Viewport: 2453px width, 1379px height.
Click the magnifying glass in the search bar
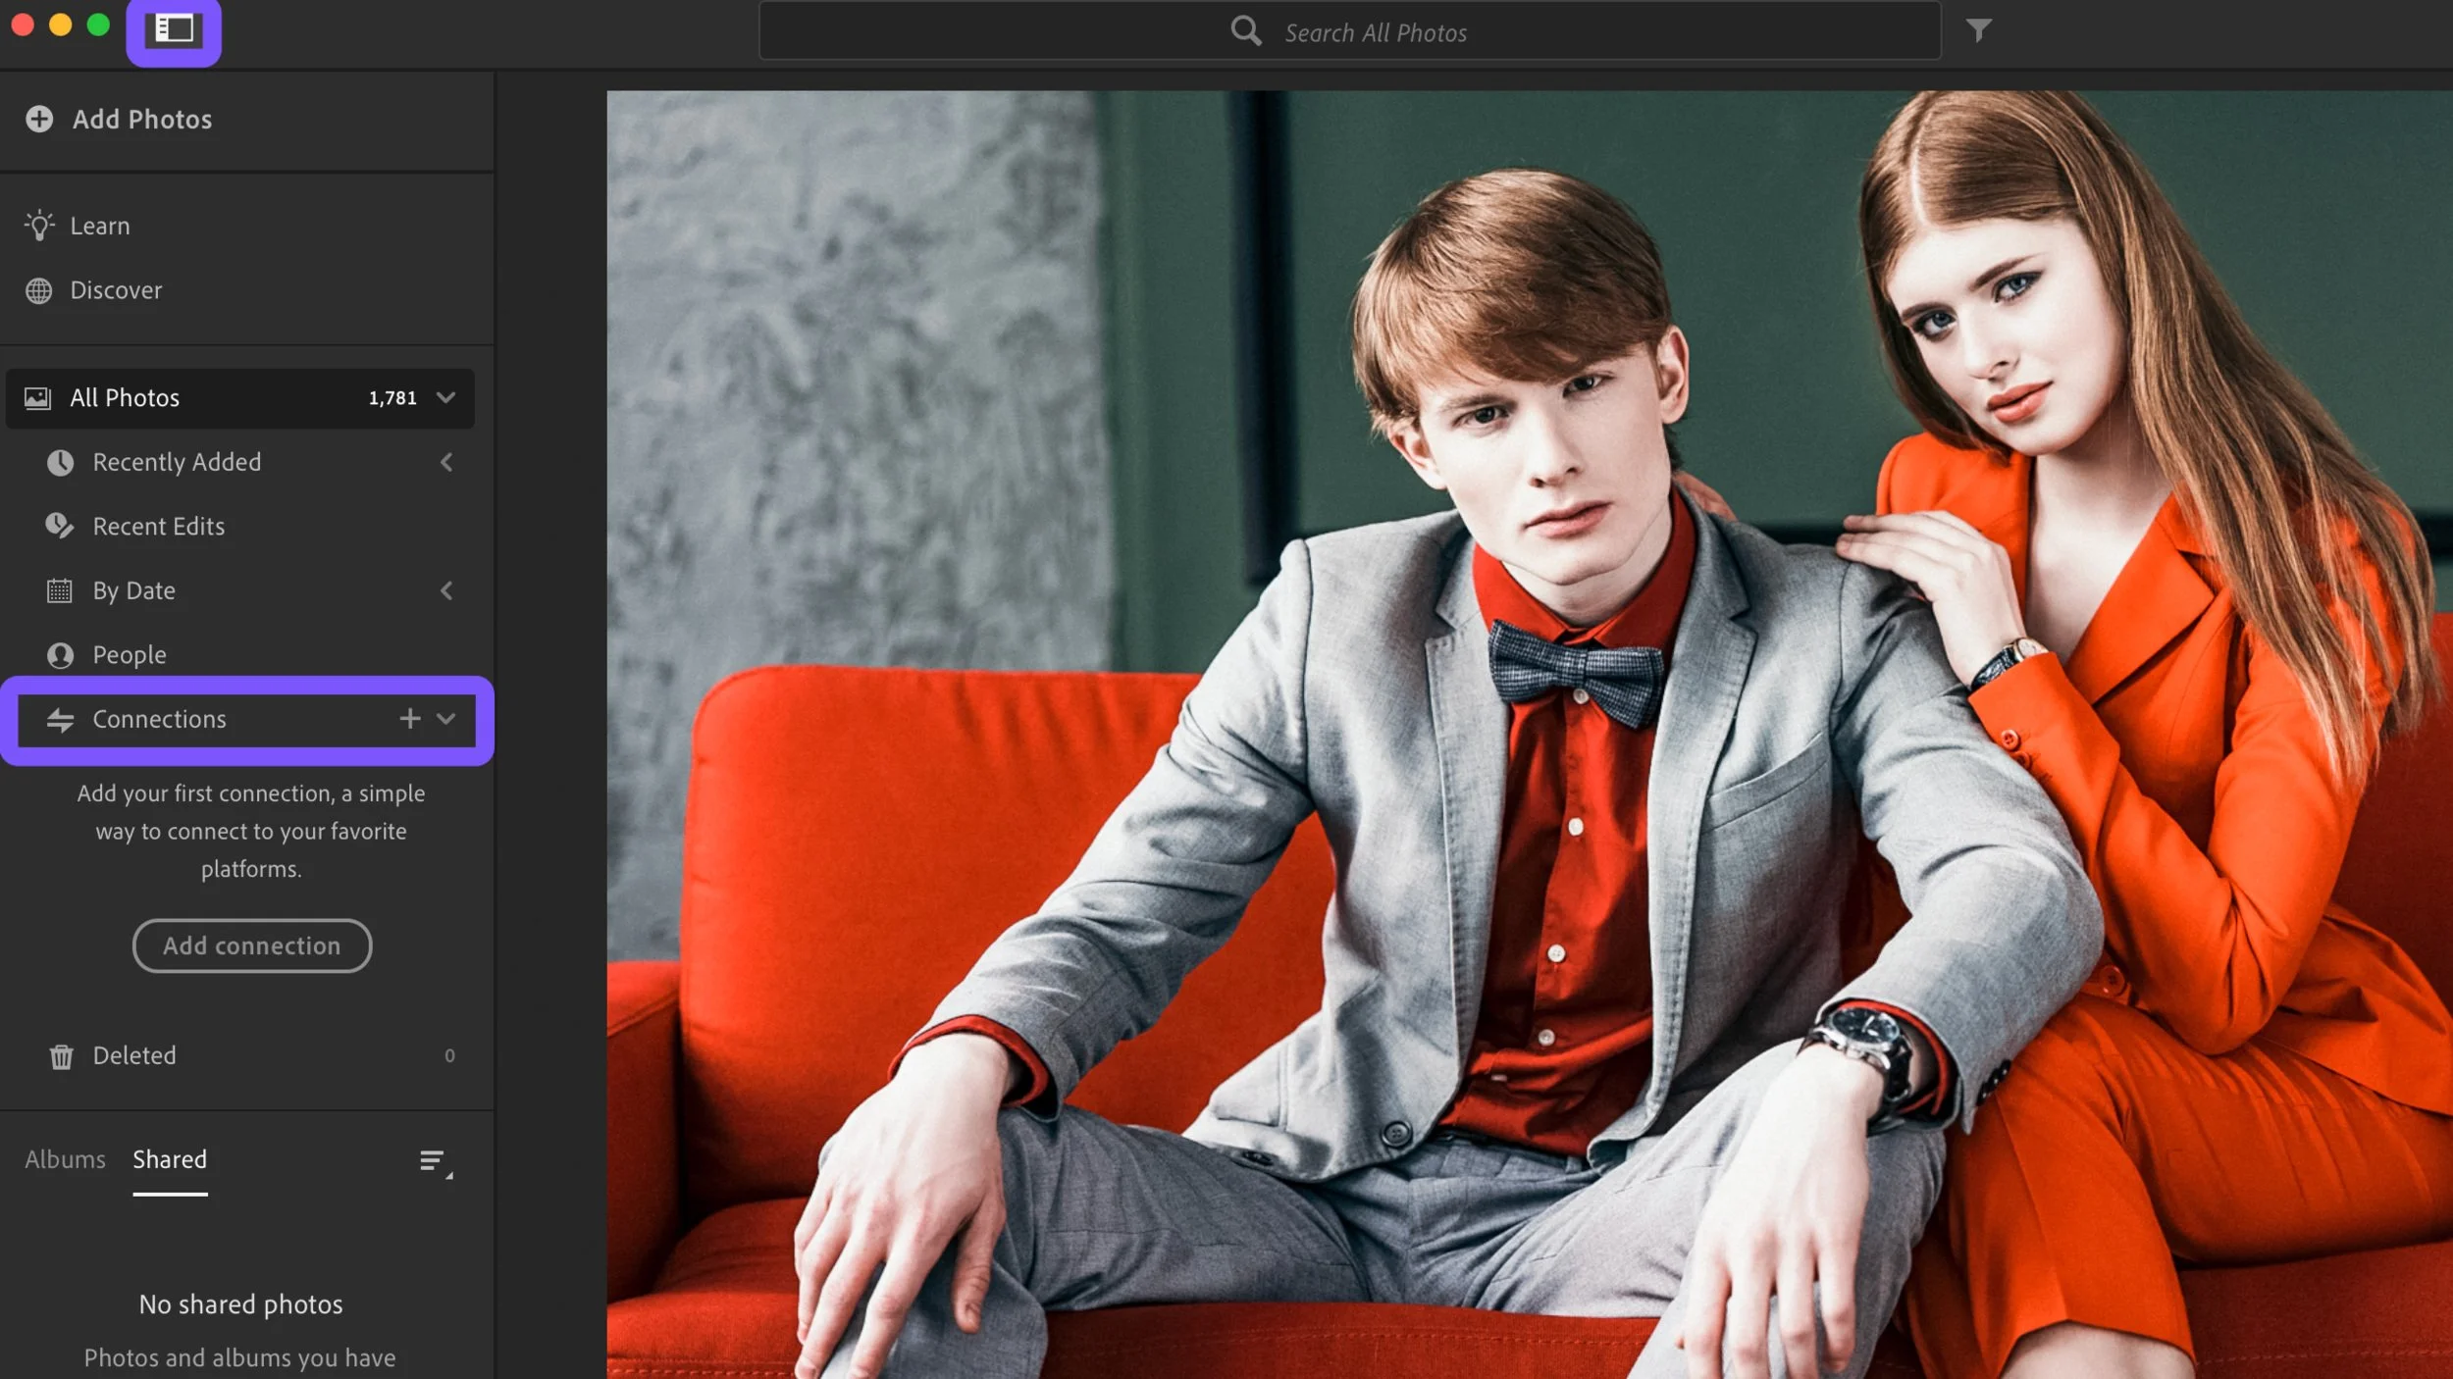coord(1246,30)
